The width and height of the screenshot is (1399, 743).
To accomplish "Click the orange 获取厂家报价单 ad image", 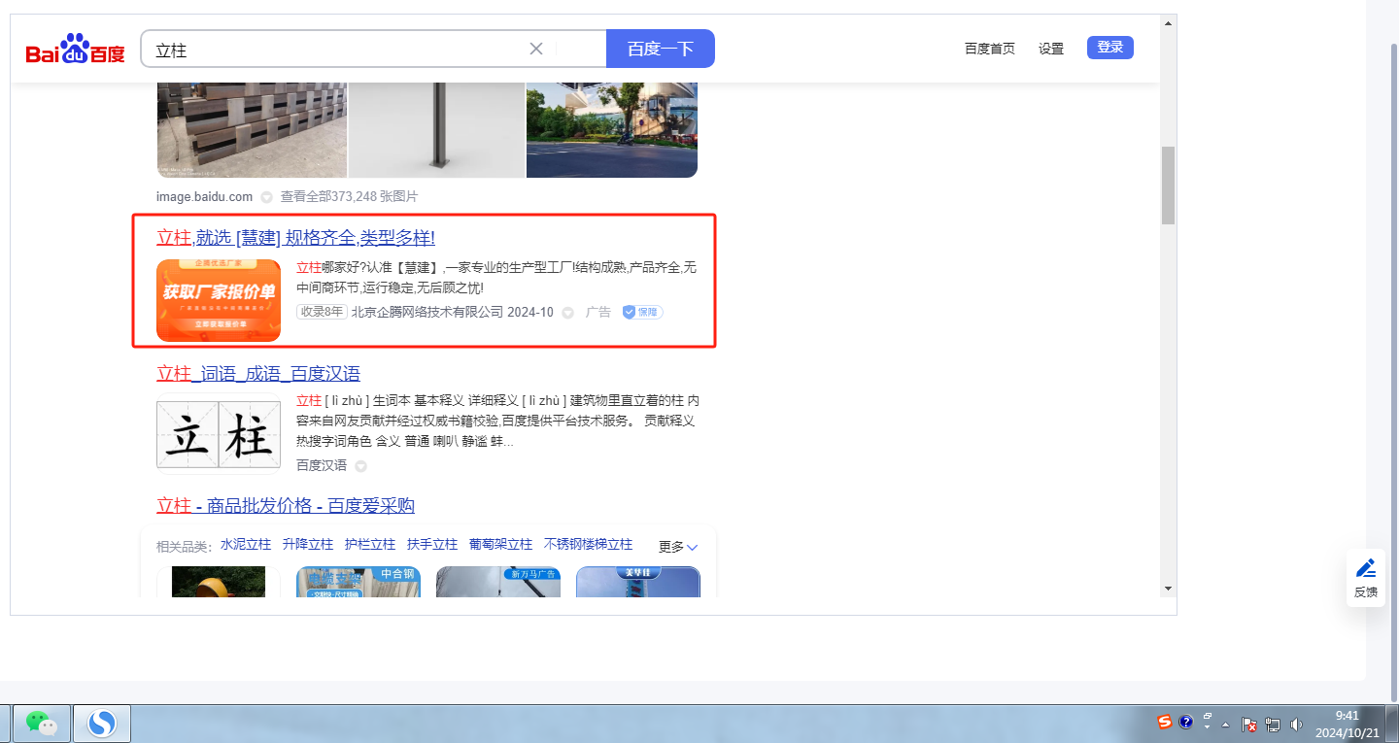I will tap(219, 300).
